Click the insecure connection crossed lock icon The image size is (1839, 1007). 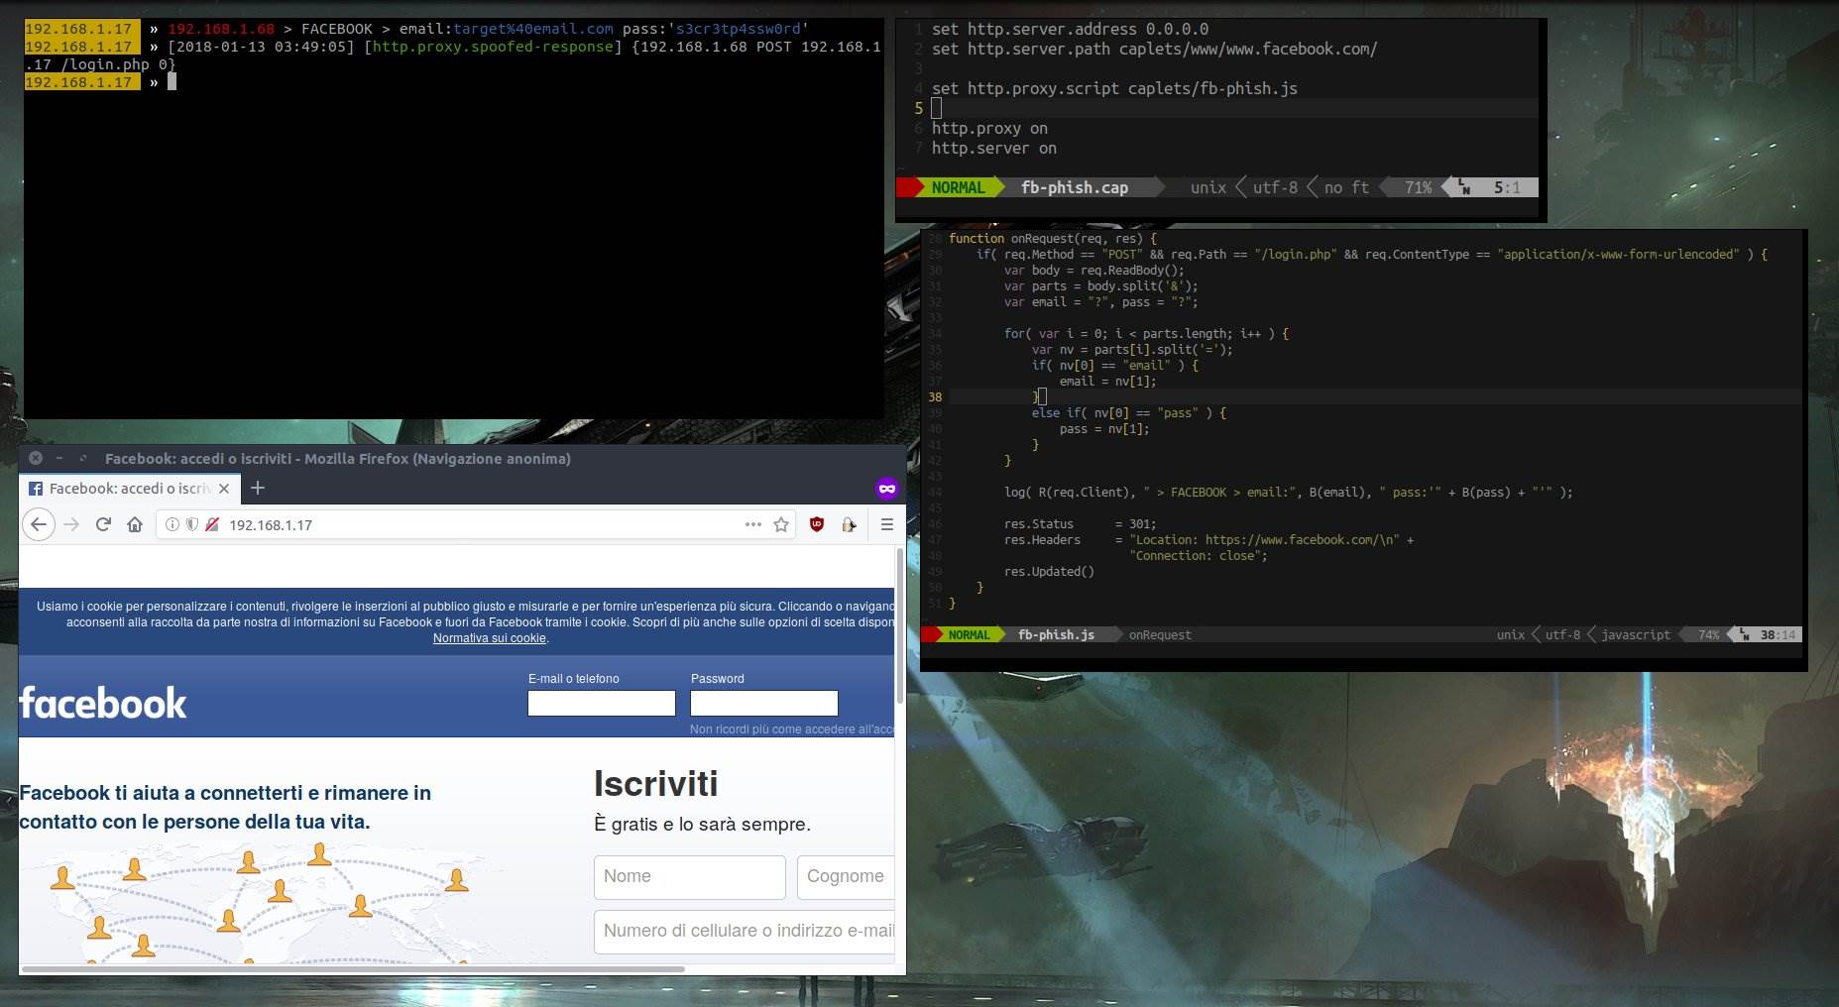point(211,524)
